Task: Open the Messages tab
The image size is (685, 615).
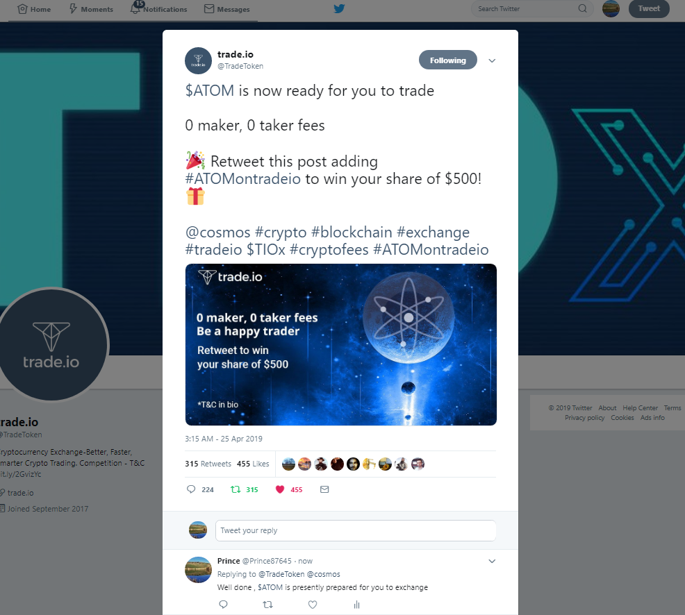Action: 227,9
